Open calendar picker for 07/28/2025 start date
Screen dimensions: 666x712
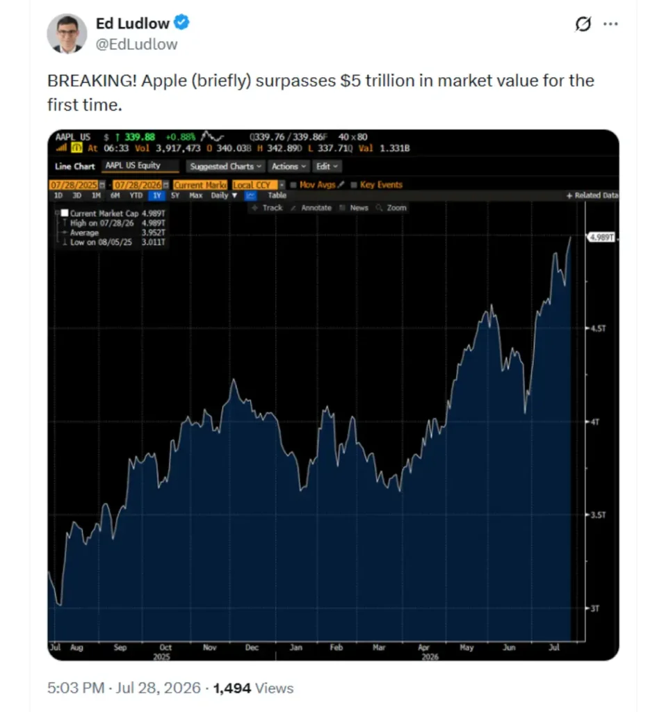click(x=102, y=185)
